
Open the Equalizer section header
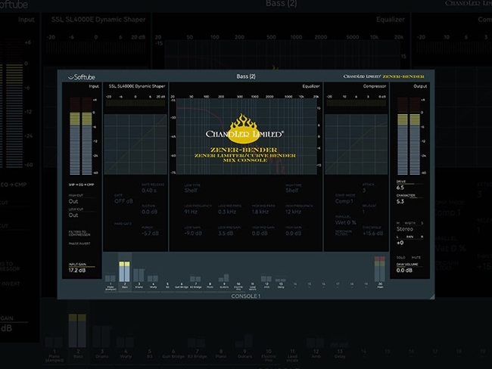click(x=310, y=85)
